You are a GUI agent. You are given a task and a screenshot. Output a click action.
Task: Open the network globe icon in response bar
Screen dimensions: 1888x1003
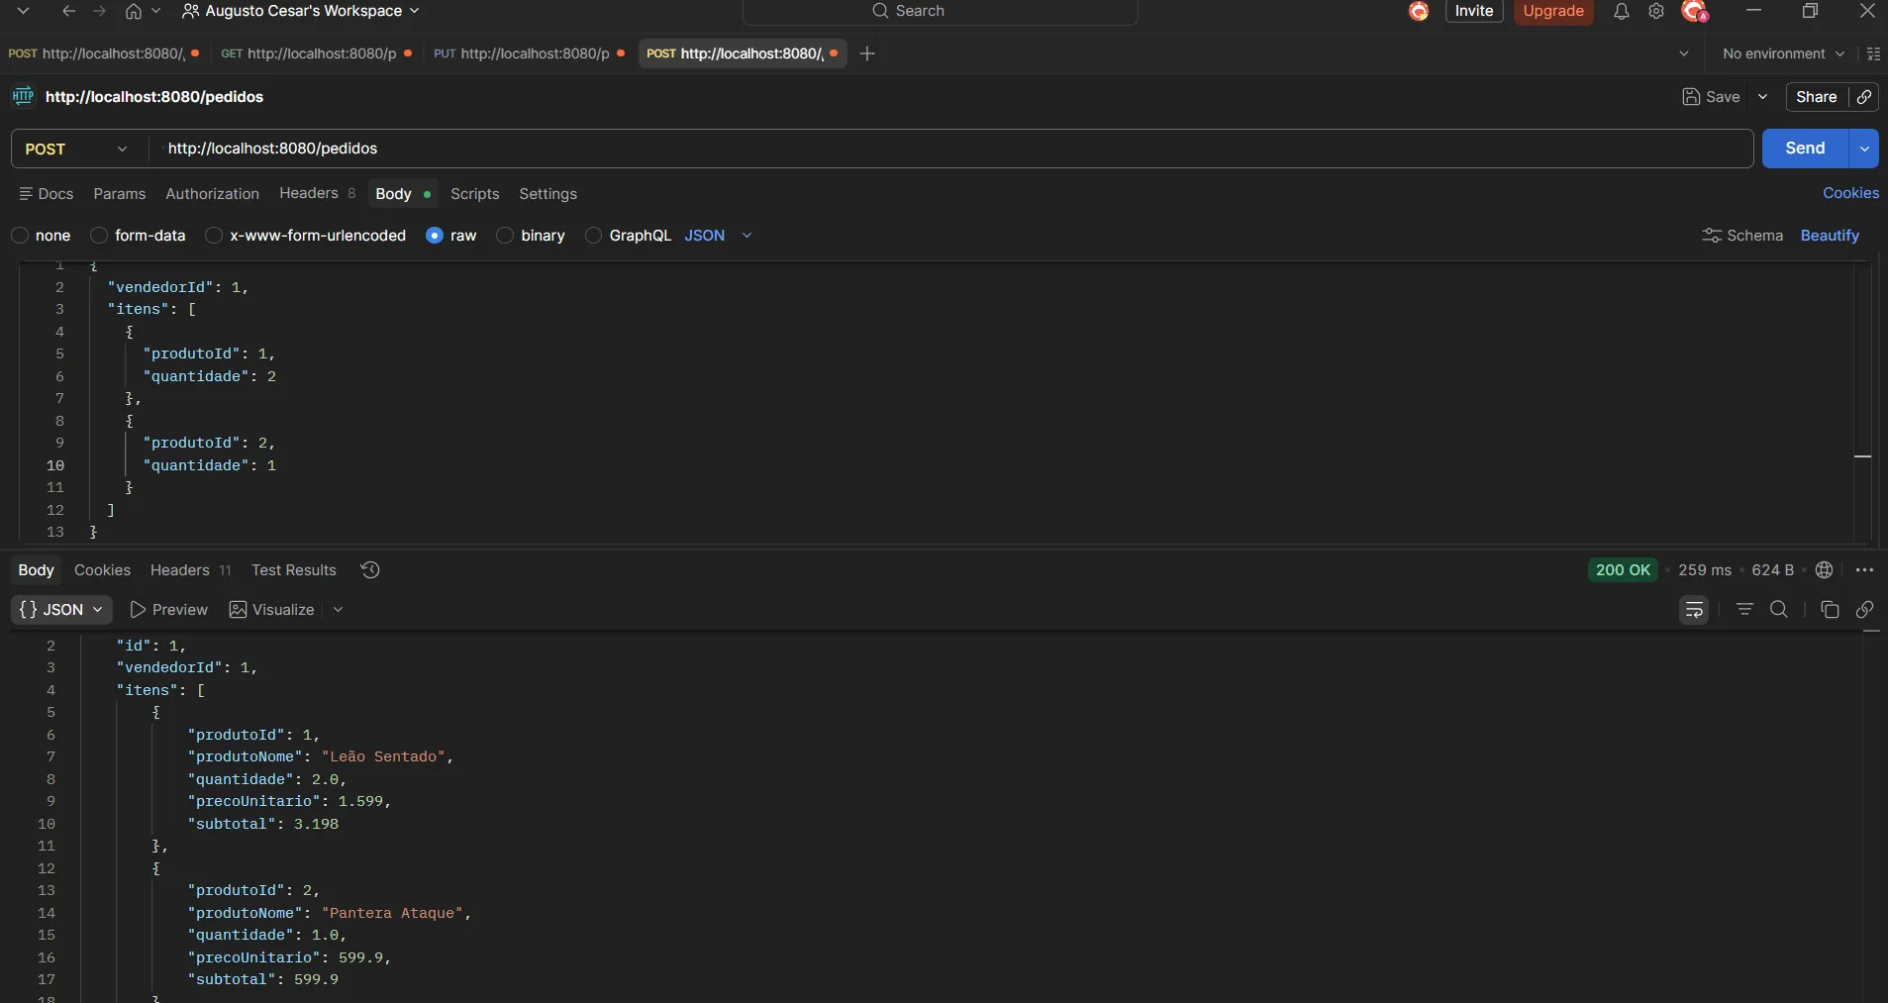(x=1825, y=570)
